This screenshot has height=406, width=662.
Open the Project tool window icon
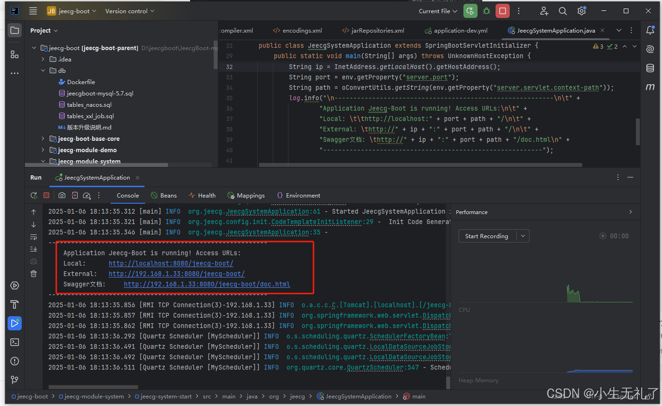tap(15, 31)
